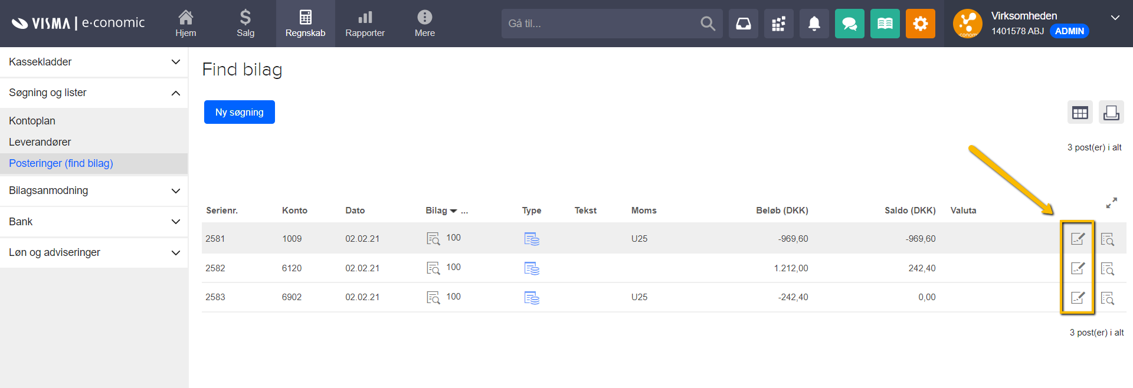Open the Virksomheden account dropdown
The height and width of the screenshot is (388, 1133).
point(1115,18)
